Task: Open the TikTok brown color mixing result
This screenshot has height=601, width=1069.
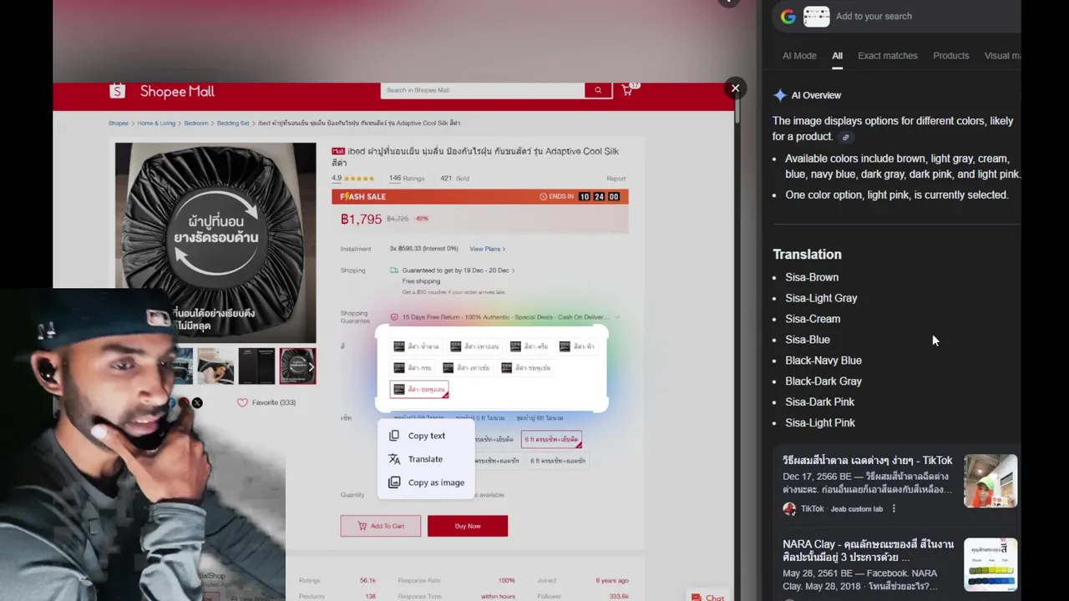Action: pos(867,461)
